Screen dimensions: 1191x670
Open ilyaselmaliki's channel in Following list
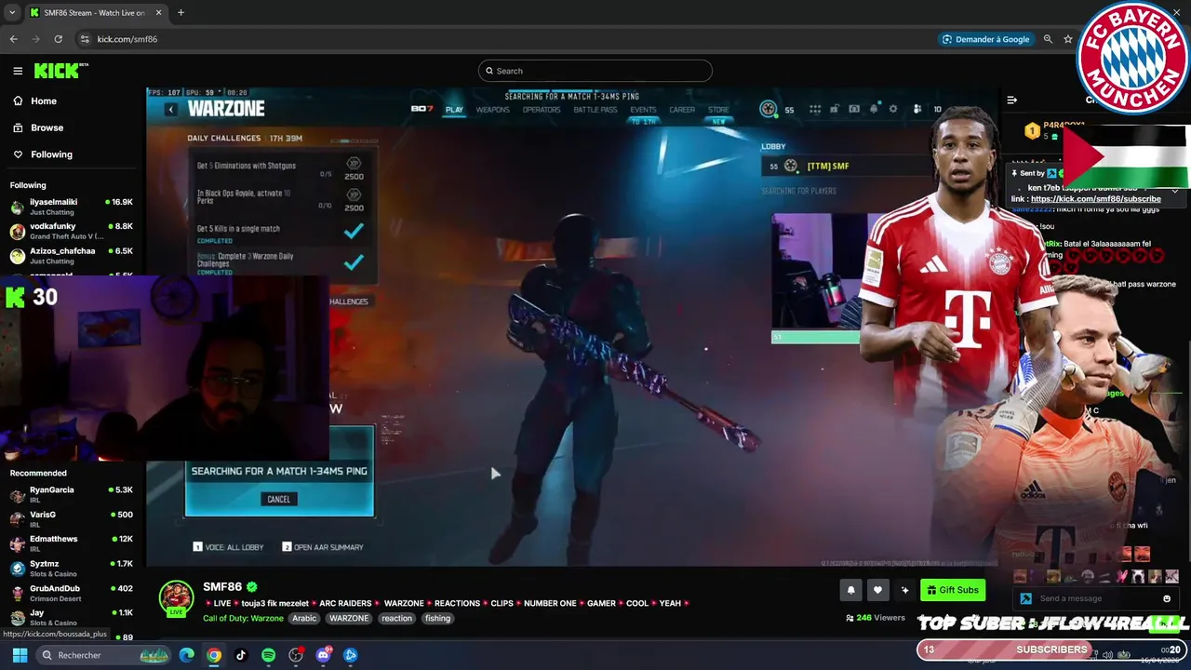pos(71,207)
